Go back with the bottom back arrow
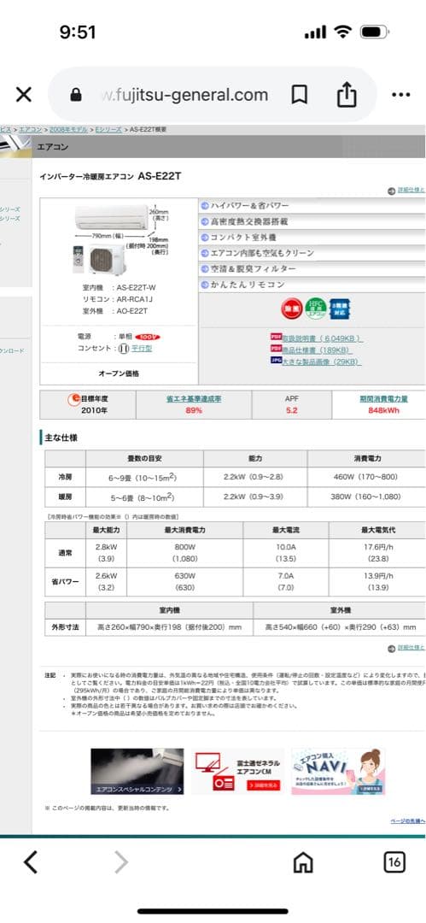This screenshot has height=923, width=426. coord(31,863)
